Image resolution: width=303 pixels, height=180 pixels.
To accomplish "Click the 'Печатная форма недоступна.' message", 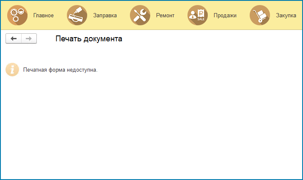I will (x=60, y=70).
